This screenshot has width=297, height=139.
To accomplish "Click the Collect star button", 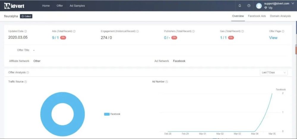I will point(26,16).
